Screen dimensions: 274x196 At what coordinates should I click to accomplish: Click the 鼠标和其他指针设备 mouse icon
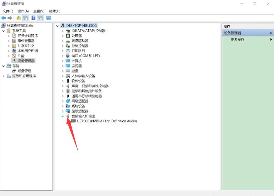pyautogui.click(x=68, y=91)
